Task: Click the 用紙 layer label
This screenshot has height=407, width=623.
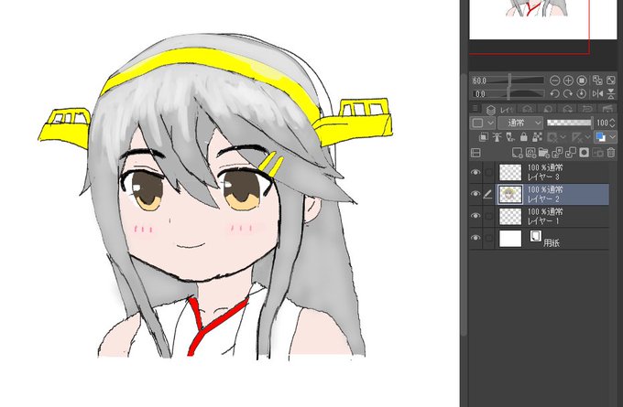Action: tap(552, 242)
